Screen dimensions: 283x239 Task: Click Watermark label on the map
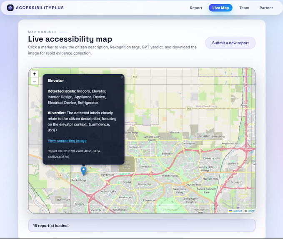pyautogui.click(x=63, y=200)
